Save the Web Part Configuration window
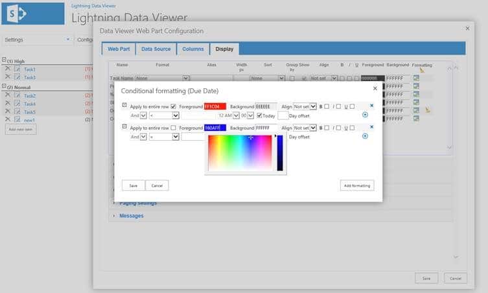This screenshot has height=293, width=488. (426, 278)
